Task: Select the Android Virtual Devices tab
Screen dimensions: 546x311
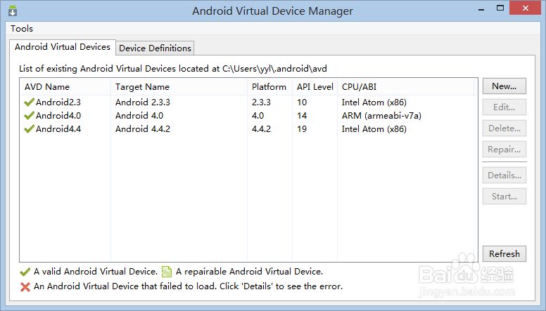Action: pos(63,47)
